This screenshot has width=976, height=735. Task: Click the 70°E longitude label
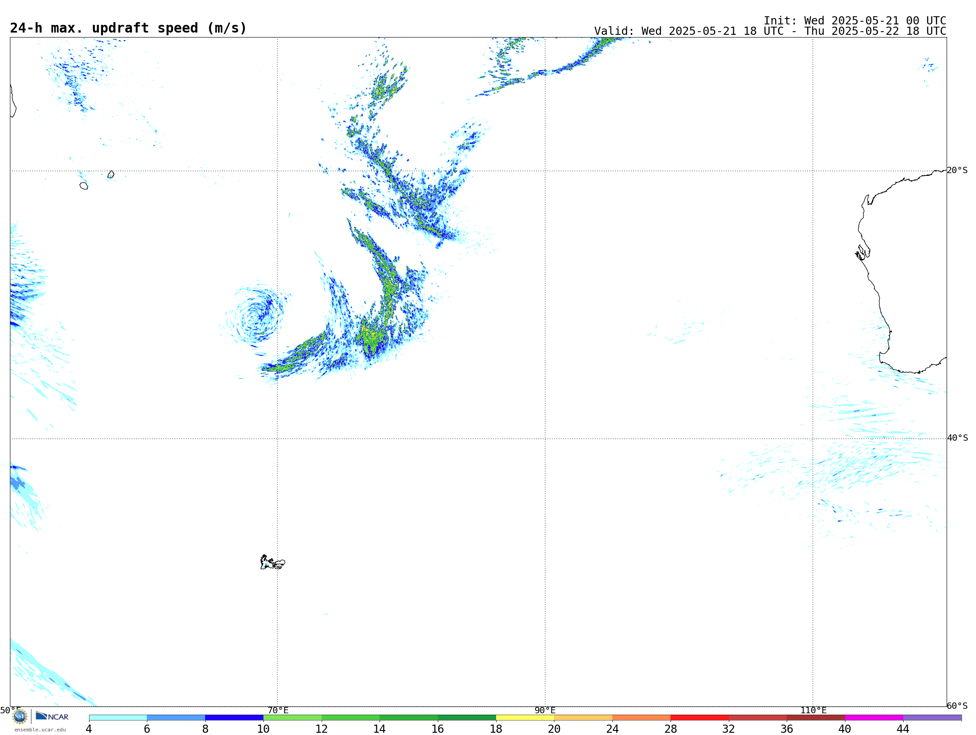coord(278,710)
